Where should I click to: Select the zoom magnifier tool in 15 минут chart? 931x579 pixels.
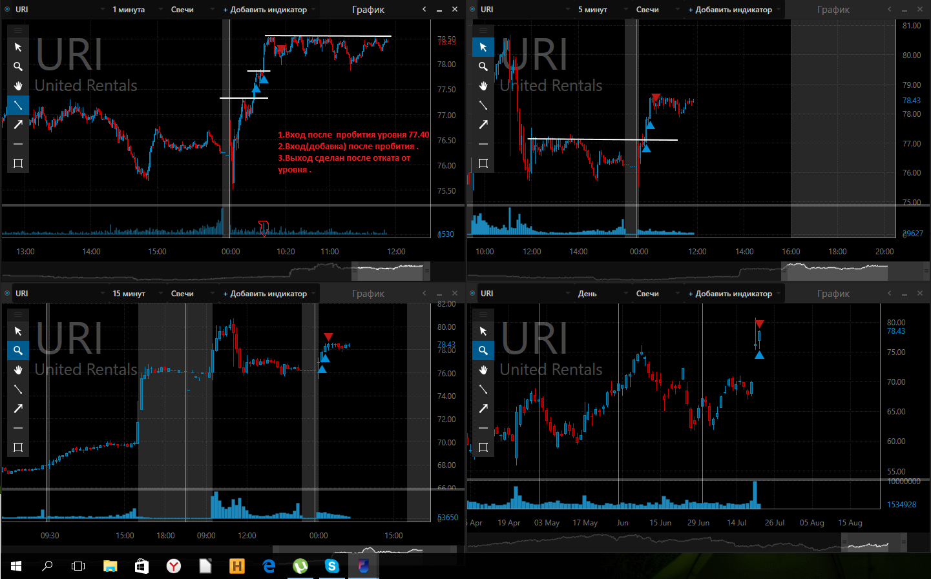coord(18,350)
